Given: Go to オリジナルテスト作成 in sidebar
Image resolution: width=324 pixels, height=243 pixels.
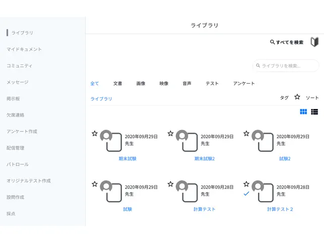Looking at the screenshot, I should tap(29, 181).
